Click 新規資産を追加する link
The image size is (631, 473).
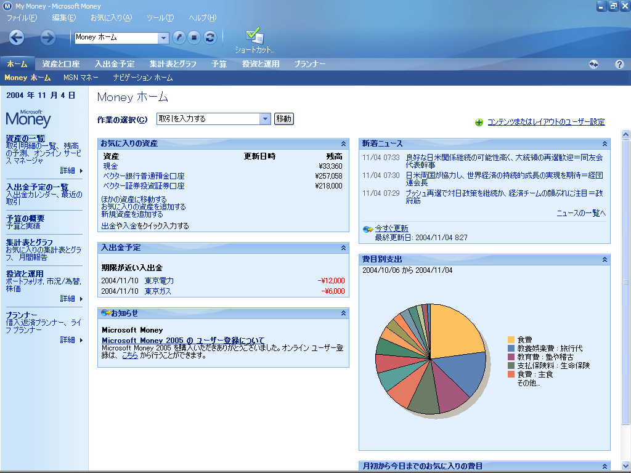(132, 214)
